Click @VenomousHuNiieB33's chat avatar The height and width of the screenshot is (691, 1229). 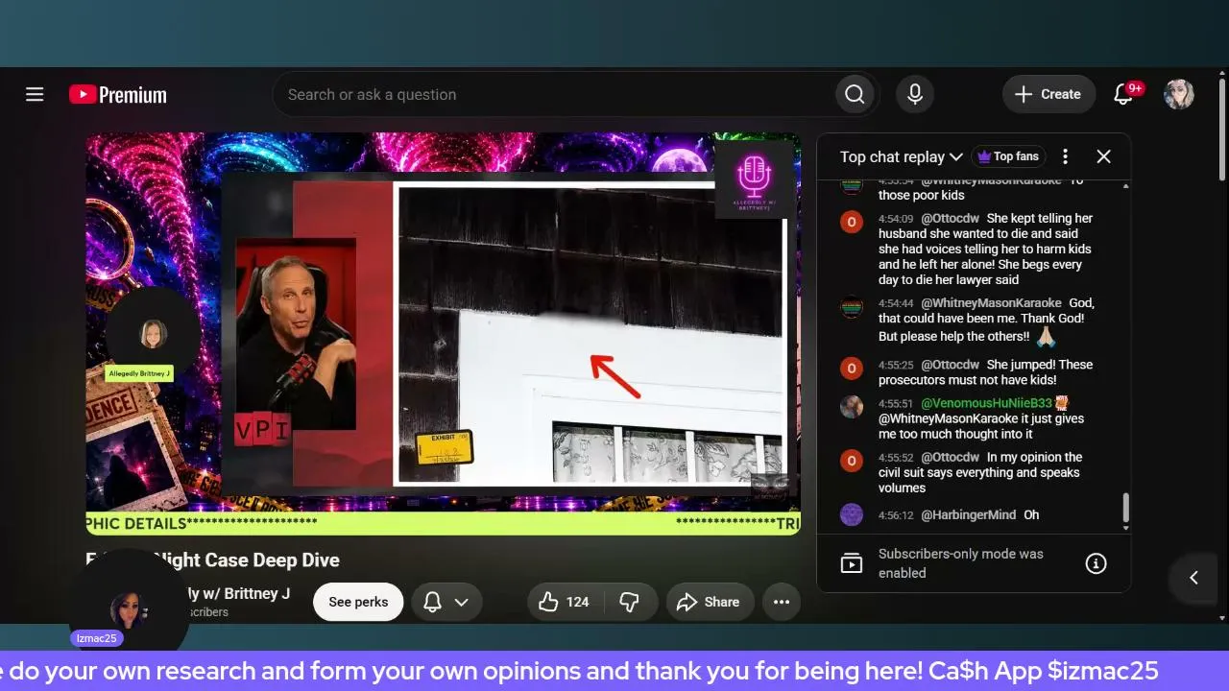[x=852, y=407]
